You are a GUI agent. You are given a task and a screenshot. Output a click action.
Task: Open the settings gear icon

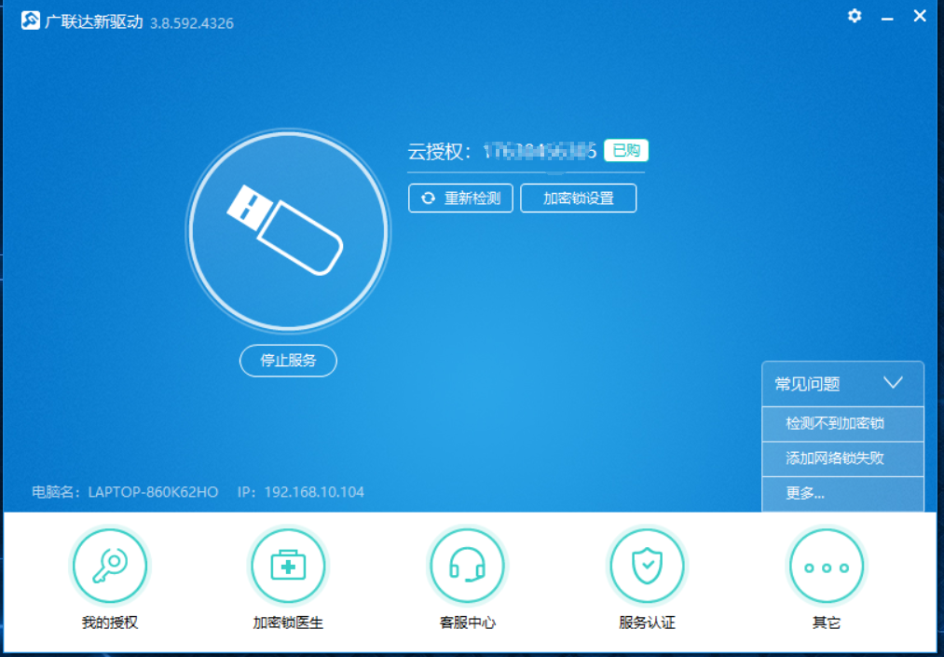point(855,16)
